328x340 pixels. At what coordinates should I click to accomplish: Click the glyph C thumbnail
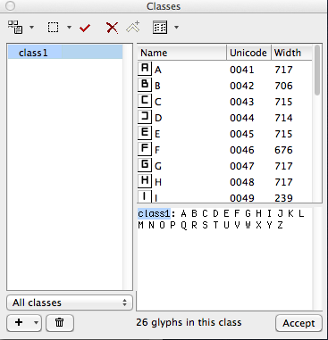point(145,100)
